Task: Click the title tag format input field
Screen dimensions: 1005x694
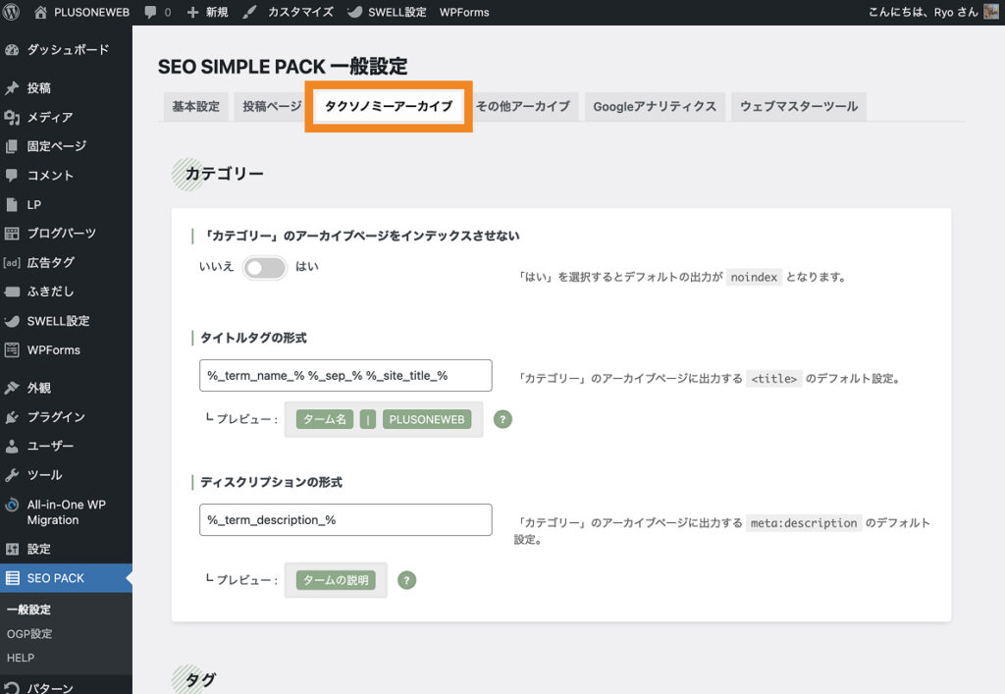Action: coord(344,376)
